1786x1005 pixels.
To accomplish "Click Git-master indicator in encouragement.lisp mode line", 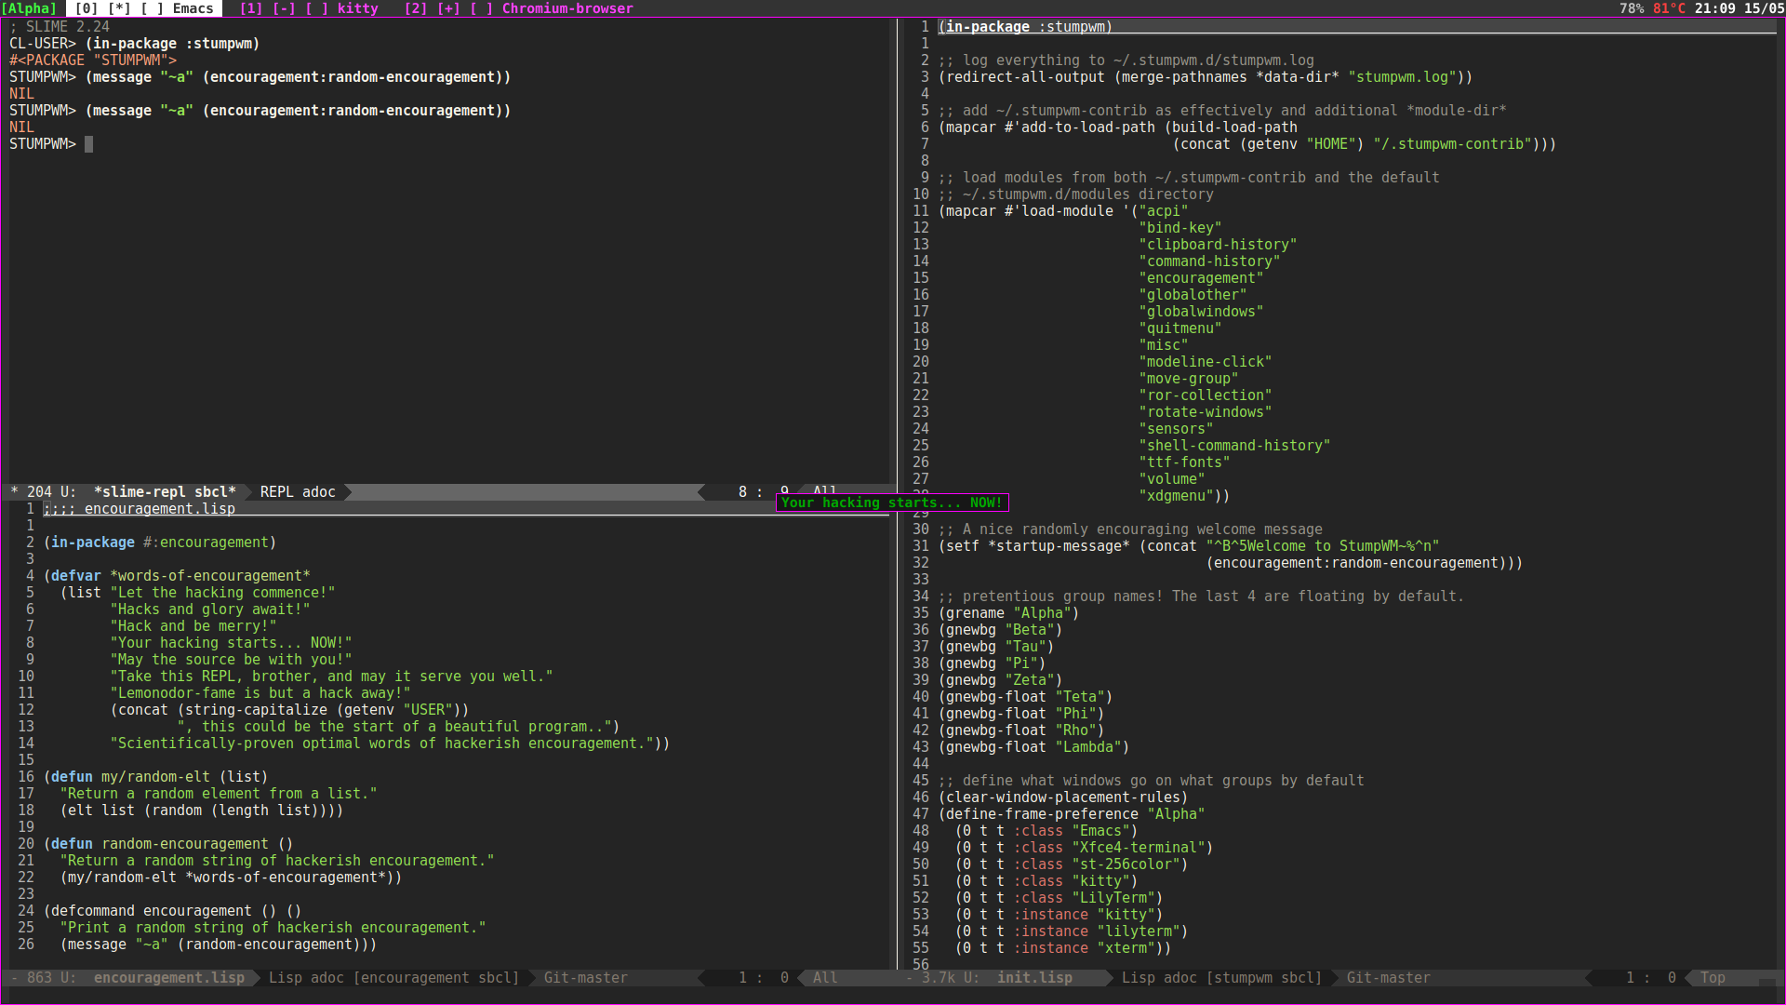I will (x=585, y=977).
